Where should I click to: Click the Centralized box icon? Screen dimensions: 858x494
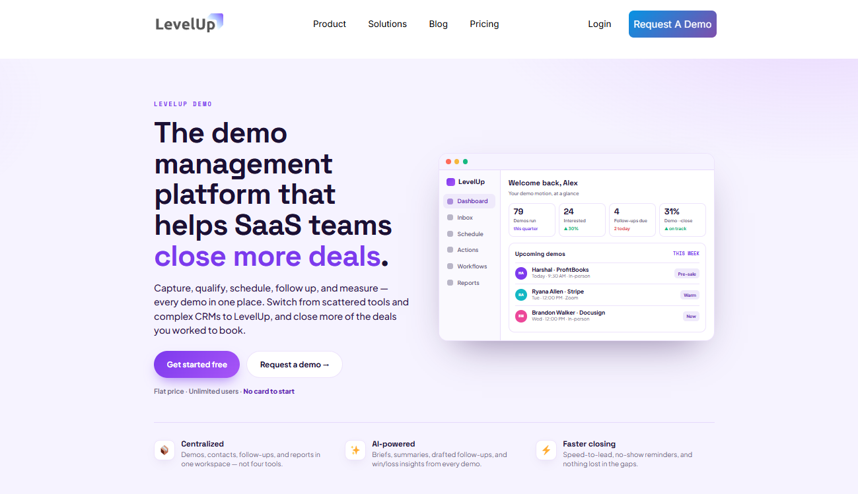pyautogui.click(x=164, y=450)
